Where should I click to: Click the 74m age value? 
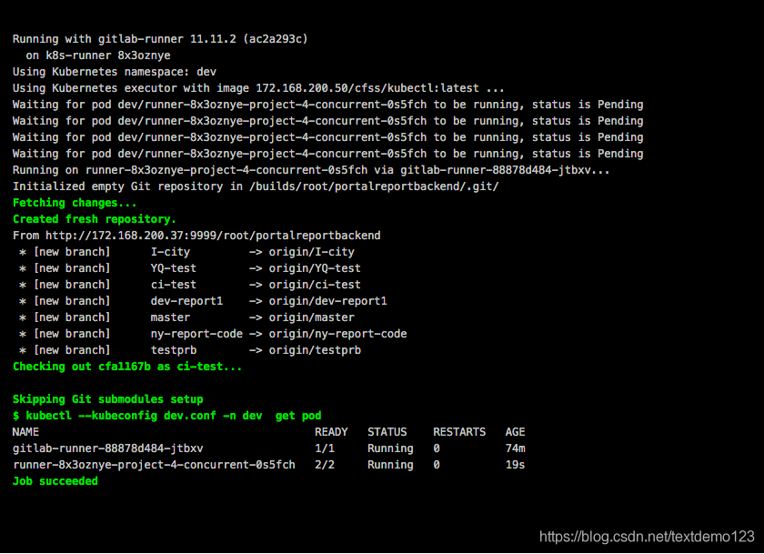515,448
